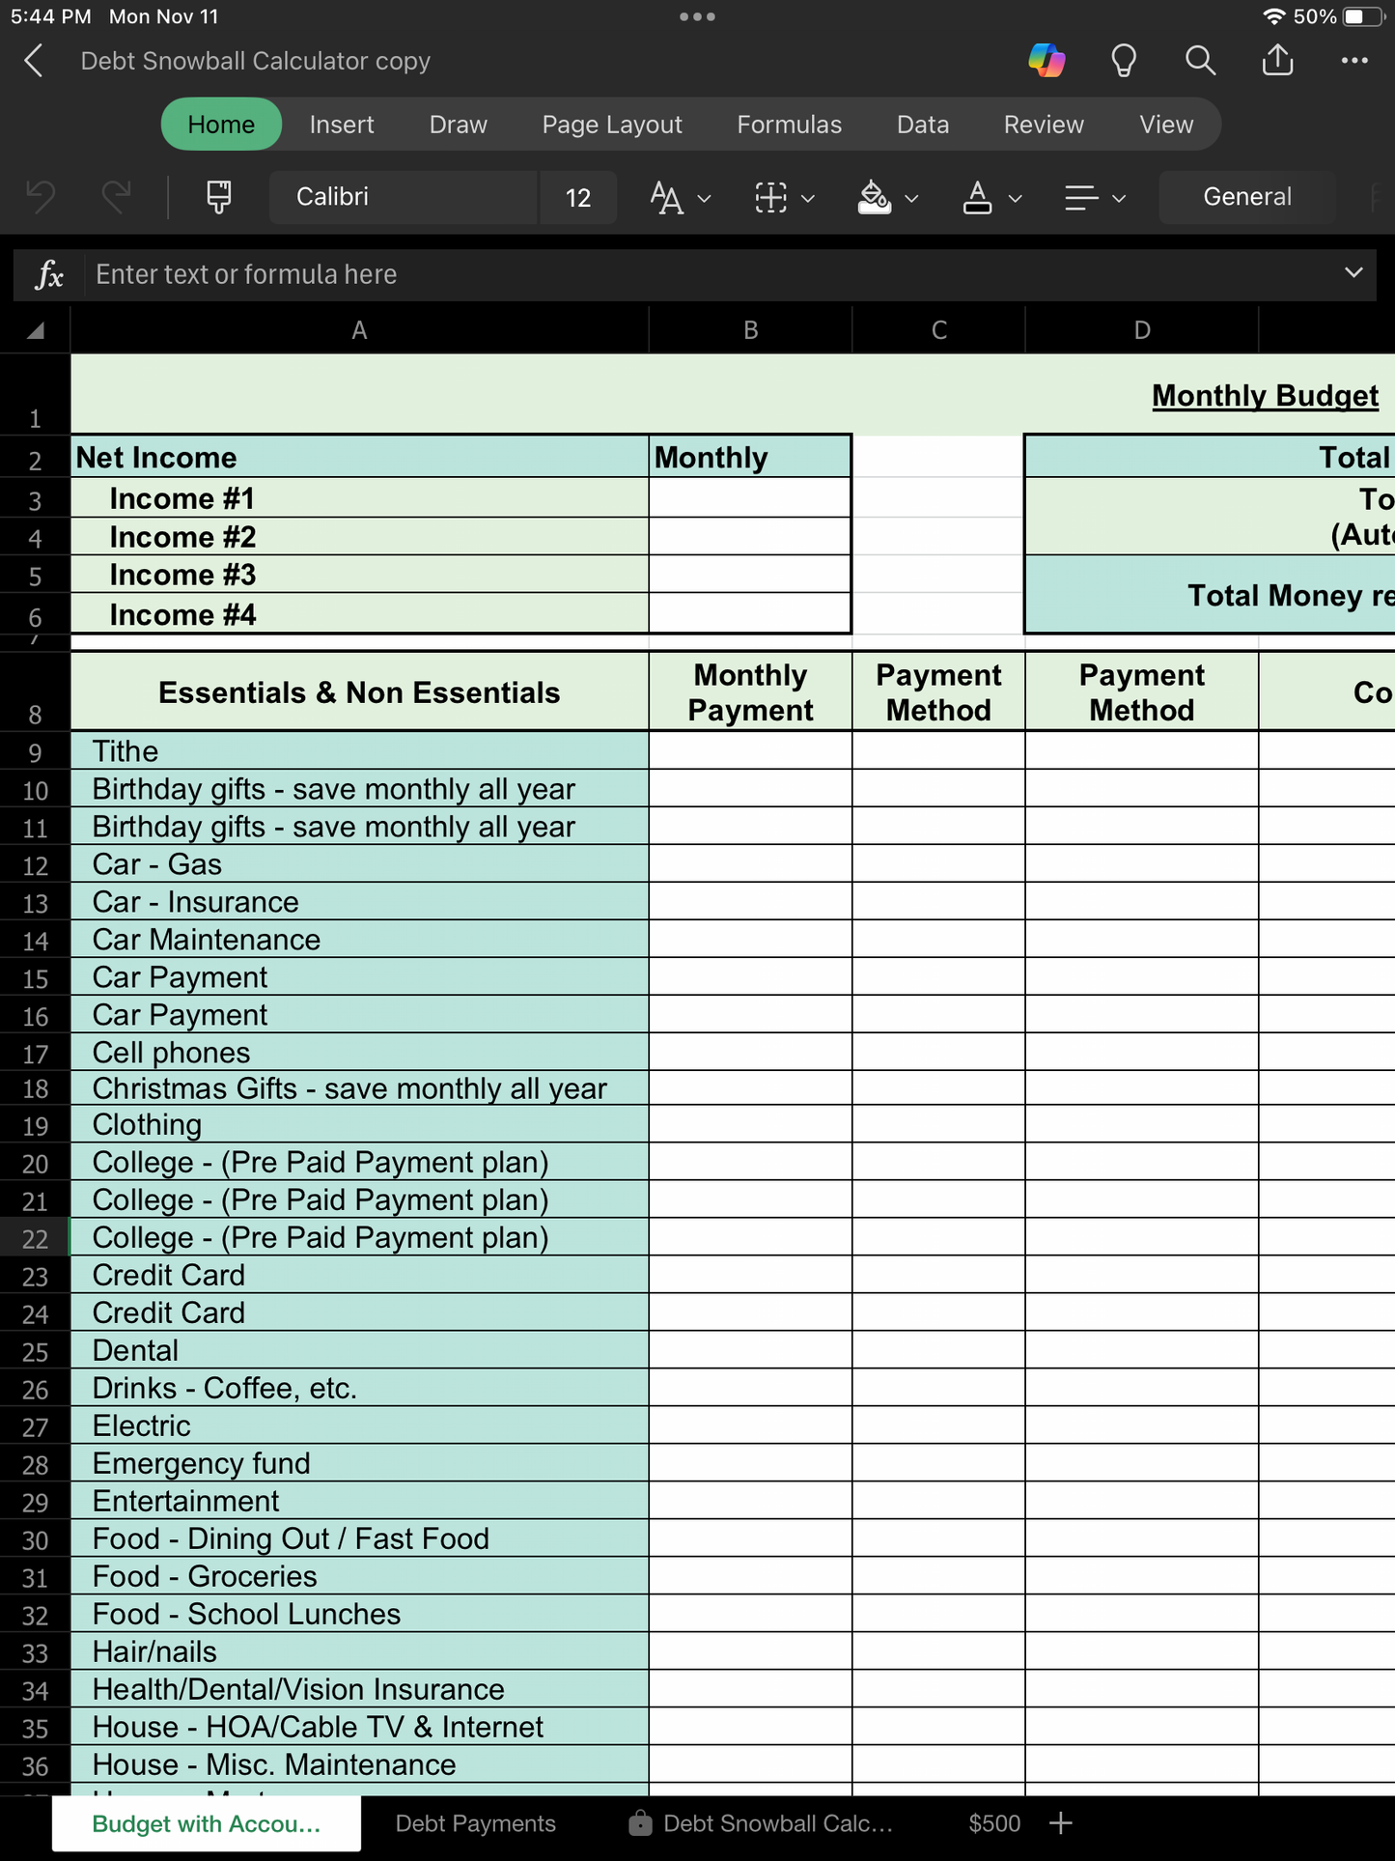The width and height of the screenshot is (1395, 1861).
Task: Open the General number format dropdown
Action: (1247, 197)
